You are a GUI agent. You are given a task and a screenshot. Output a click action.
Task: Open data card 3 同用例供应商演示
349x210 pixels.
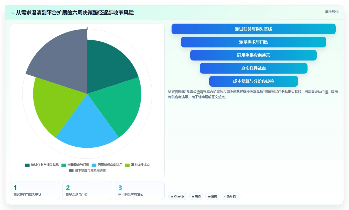140,190
